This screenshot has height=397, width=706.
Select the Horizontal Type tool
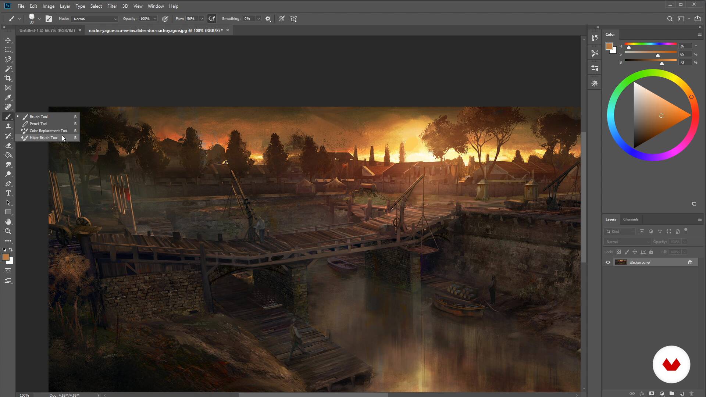(x=8, y=193)
